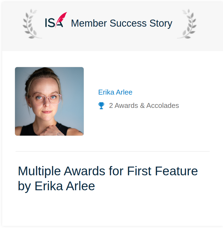
Task: Click the left laurel wreath icon
Action: [32, 24]
